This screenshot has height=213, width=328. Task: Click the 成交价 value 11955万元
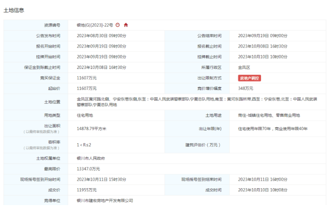click(87, 190)
